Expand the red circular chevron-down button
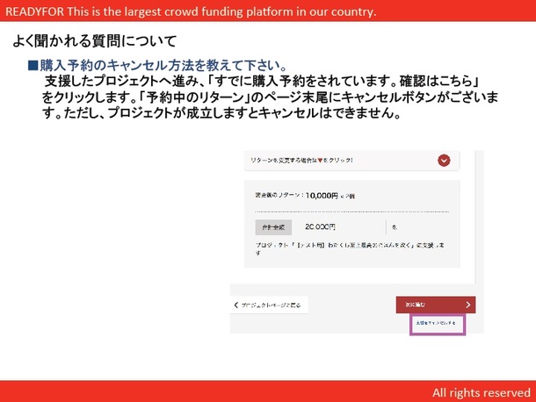 444,160
